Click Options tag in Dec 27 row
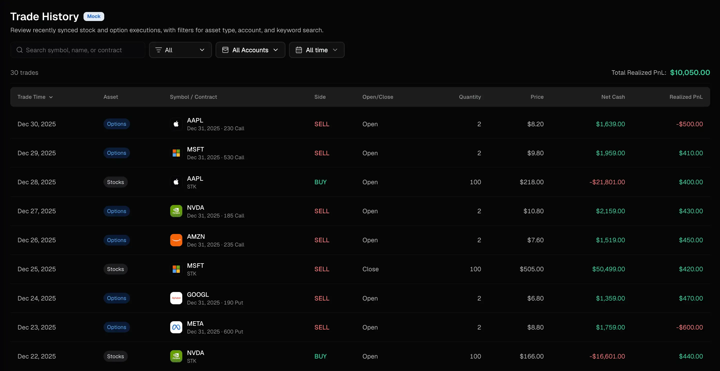Screen dimensions: 720x371 tap(116, 211)
